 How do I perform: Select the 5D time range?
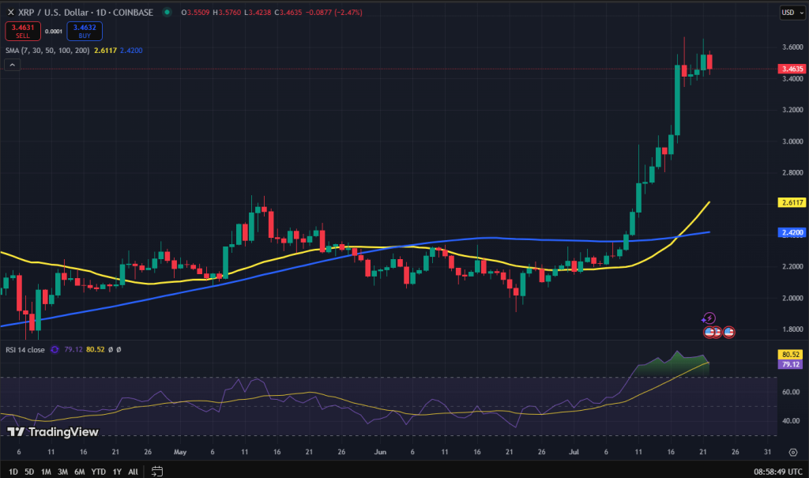pos(29,472)
